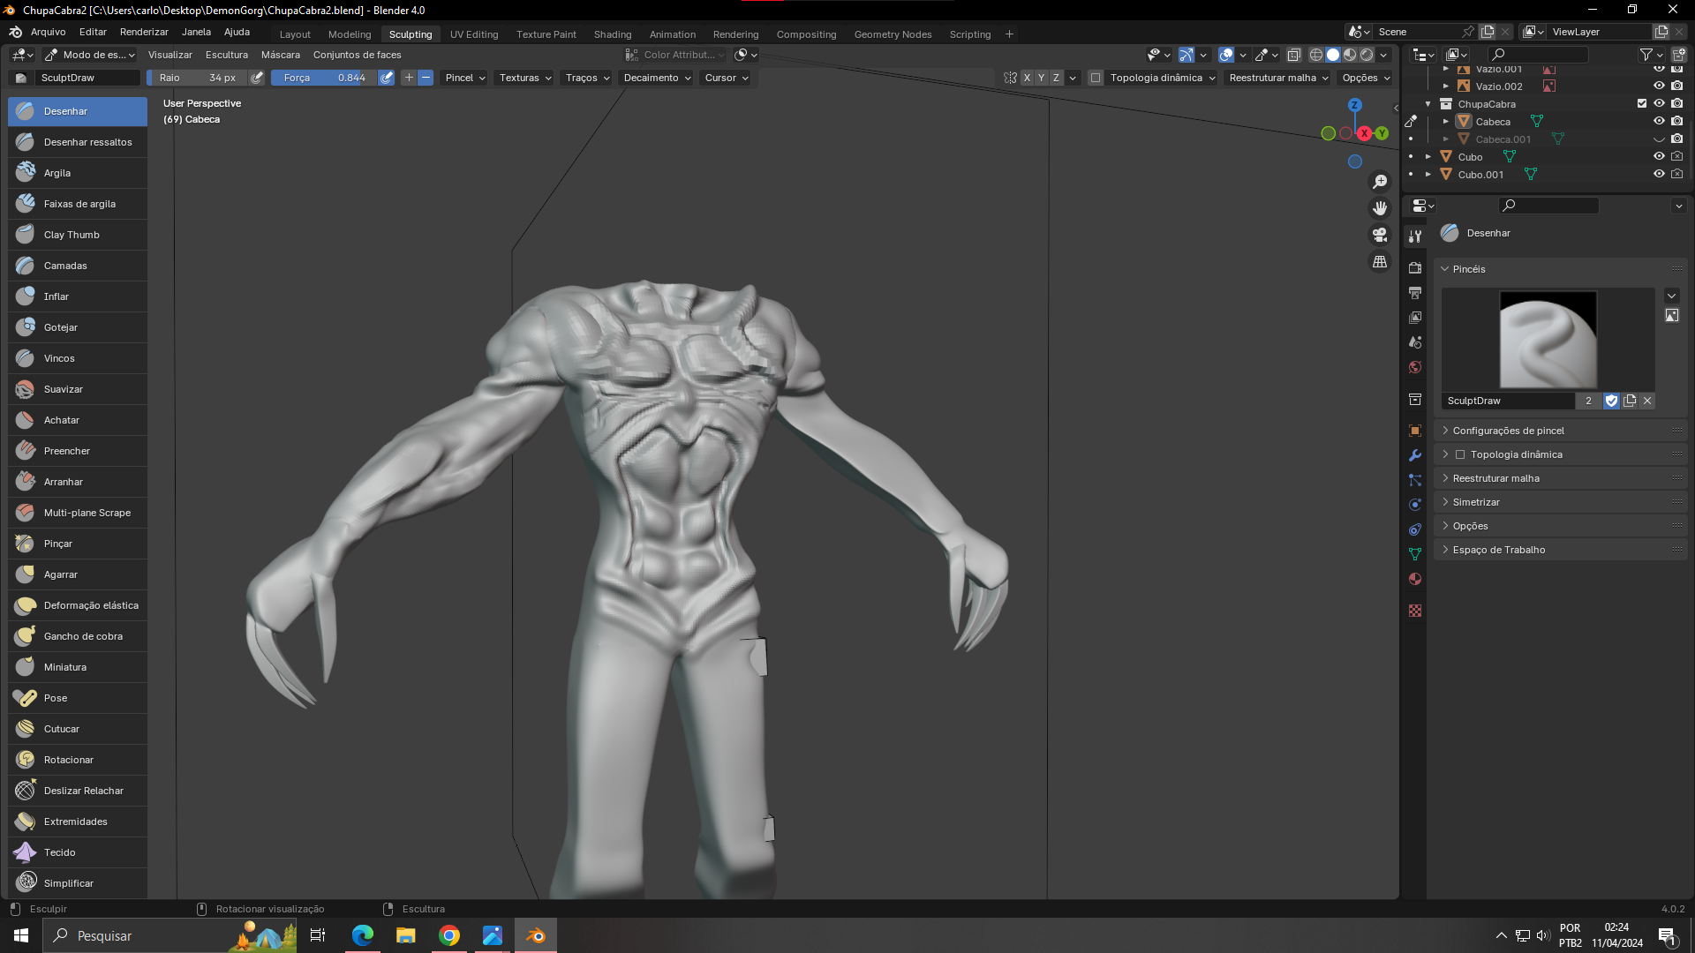1695x953 pixels.
Task: Adjust the Força strength slider
Action: pos(324,78)
